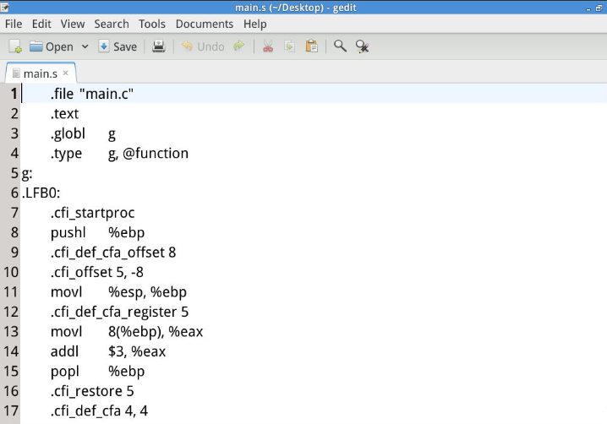
Task: Click line number 1 in the gutter
Action: [x=14, y=94]
